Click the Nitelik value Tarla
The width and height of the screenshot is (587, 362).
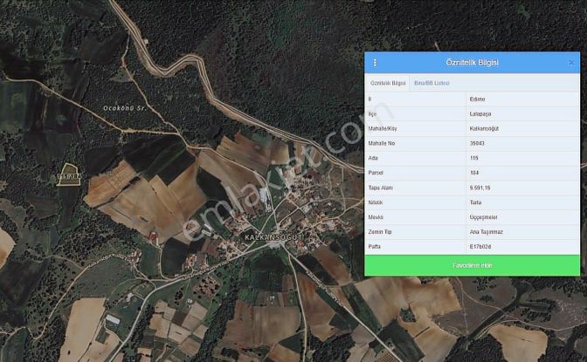475,202
